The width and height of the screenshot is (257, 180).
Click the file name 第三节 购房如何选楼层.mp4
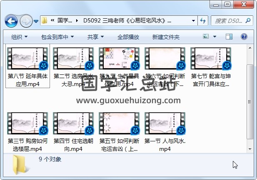click(28, 145)
